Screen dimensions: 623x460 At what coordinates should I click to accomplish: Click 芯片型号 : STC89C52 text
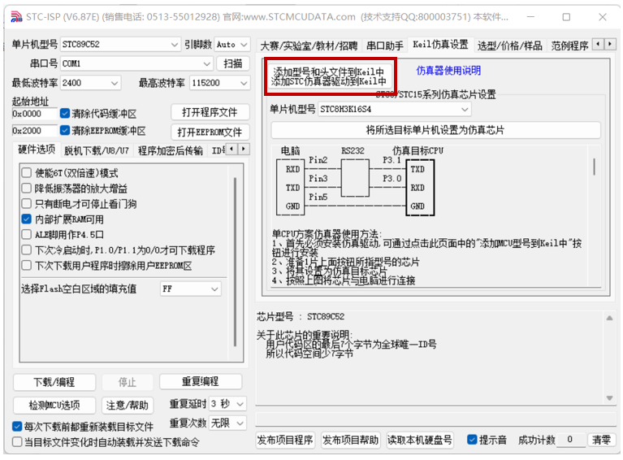301,316
